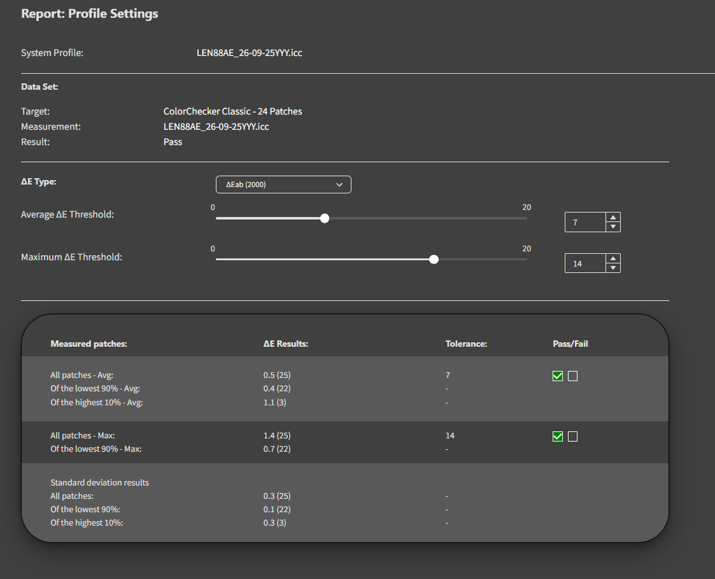
Task: Click the Pass/Fail column header
Action: pos(570,344)
